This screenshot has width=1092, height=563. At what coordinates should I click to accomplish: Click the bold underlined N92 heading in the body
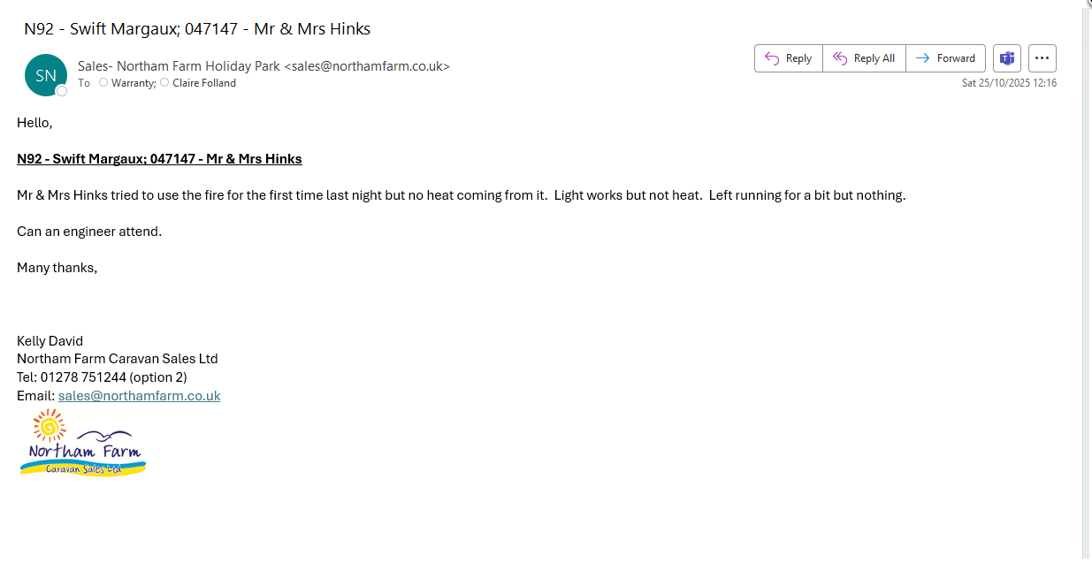click(159, 159)
